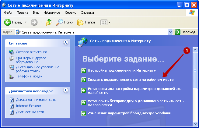
Task: Click the green Go arrow button
Action: pyautogui.click(x=177, y=32)
